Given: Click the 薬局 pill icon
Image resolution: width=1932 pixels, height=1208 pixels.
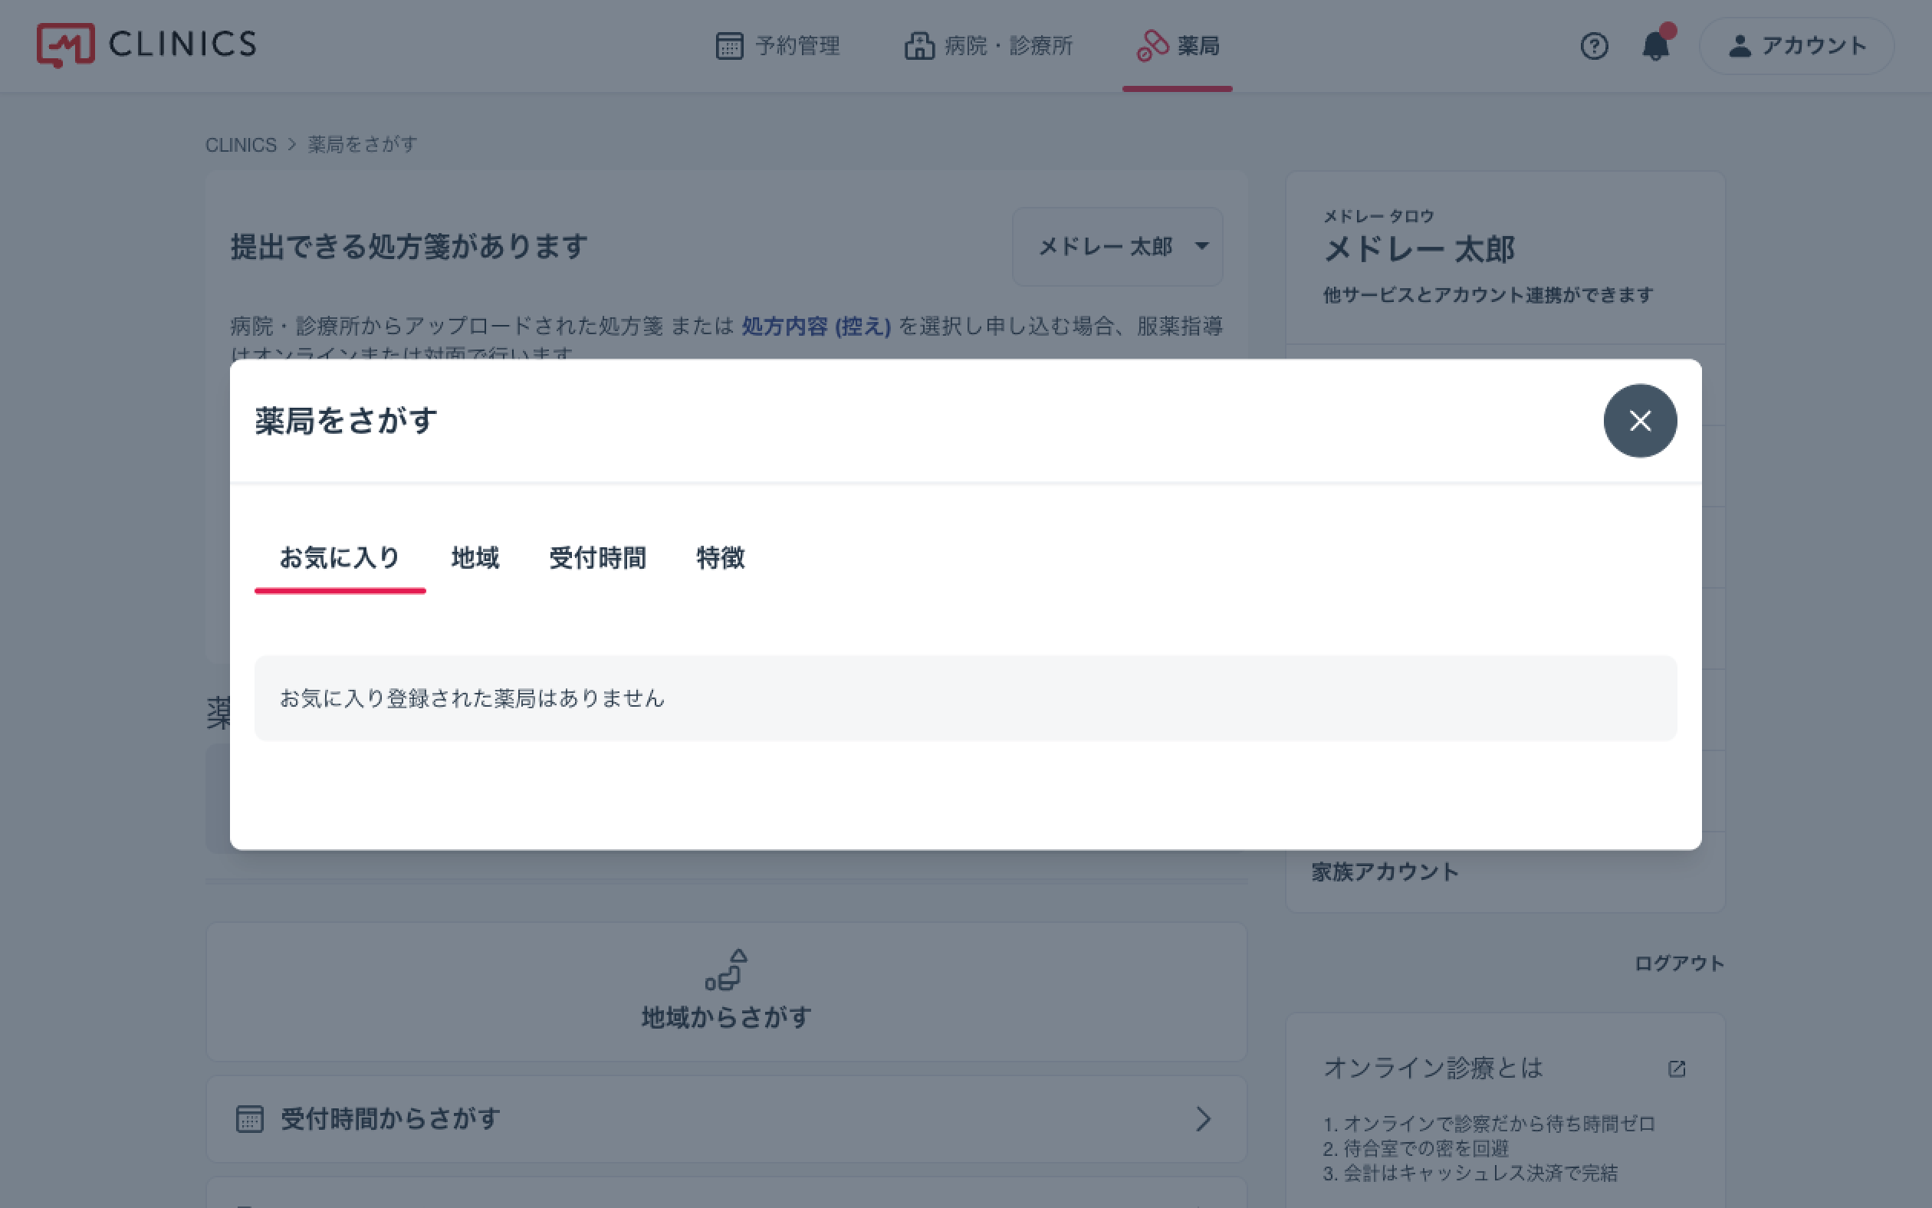Looking at the screenshot, I should point(1152,45).
